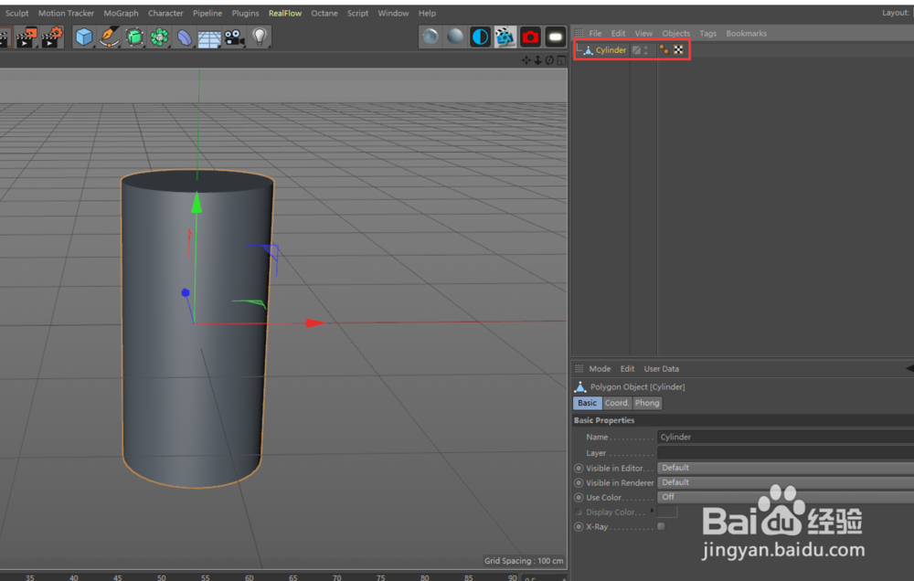The image size is (914, 581).
Task: Open the Help menu
Action: (x=427, y=13)
